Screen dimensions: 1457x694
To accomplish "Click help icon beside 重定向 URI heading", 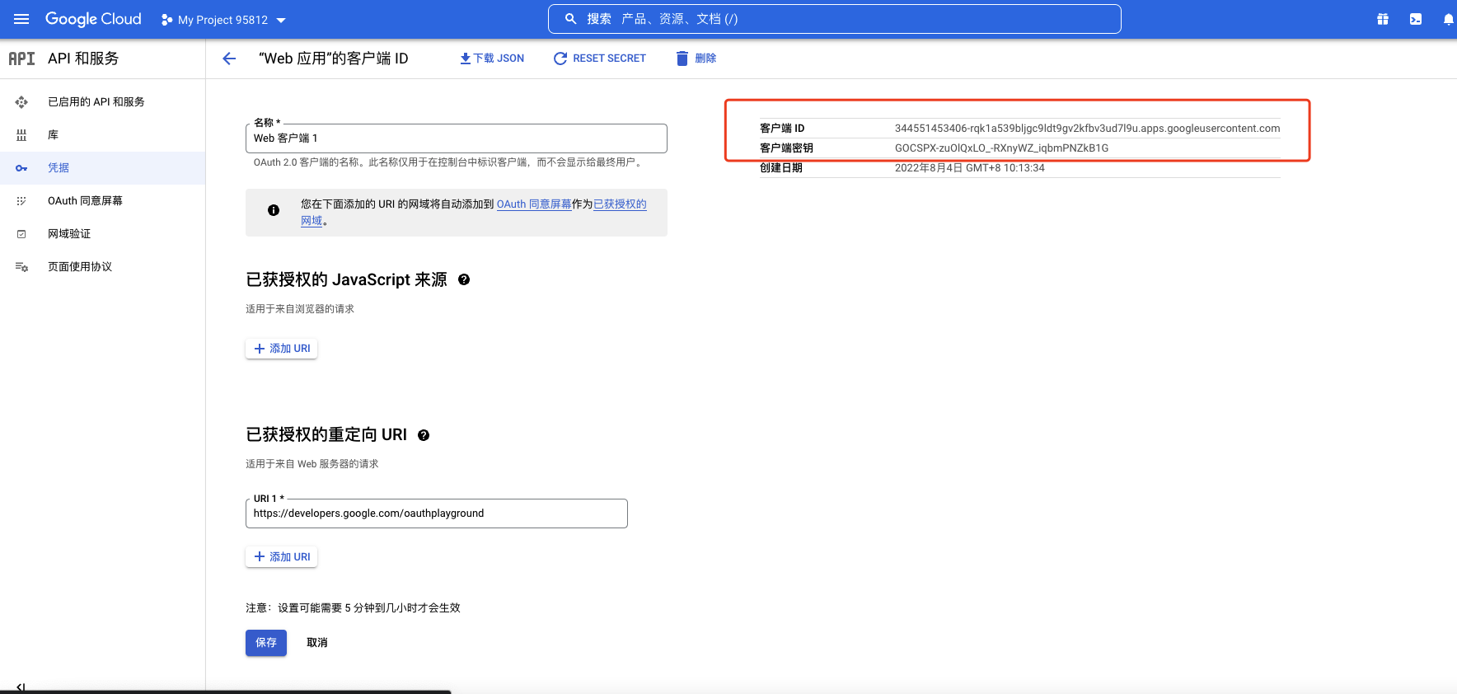I will (424, 435).
